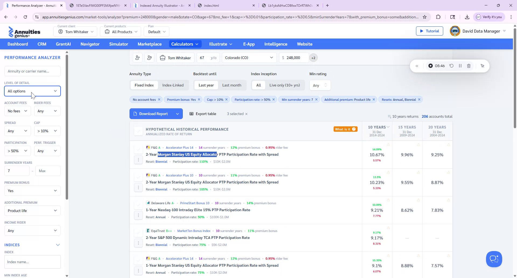Select the cursor pointer icon in recording bar
The image size is (517, 278).
[x=483, y=66]
